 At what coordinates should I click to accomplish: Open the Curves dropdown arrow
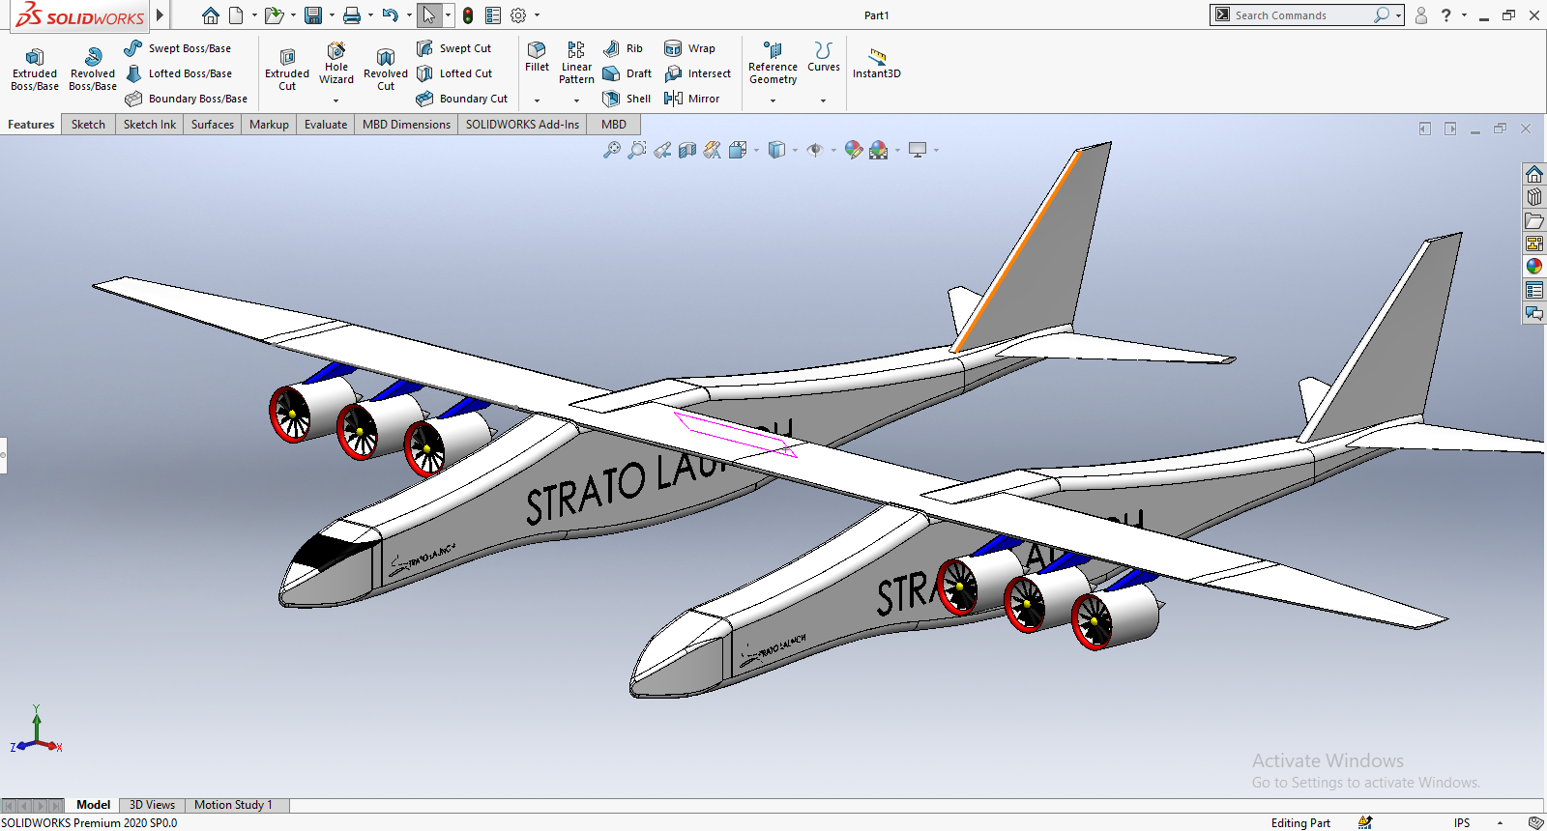coord(824,100)
